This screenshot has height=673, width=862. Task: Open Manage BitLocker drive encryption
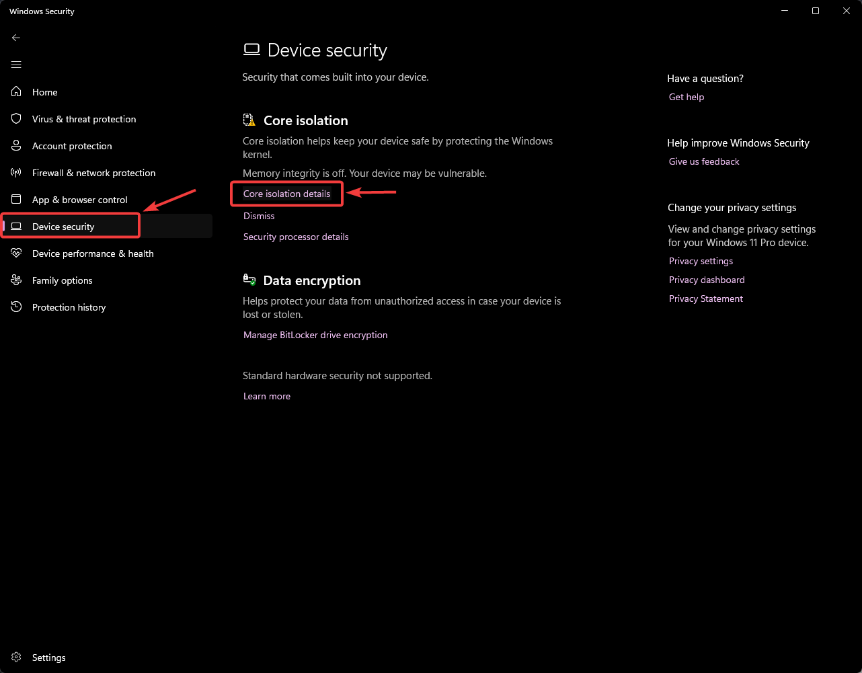coord(315,335)
